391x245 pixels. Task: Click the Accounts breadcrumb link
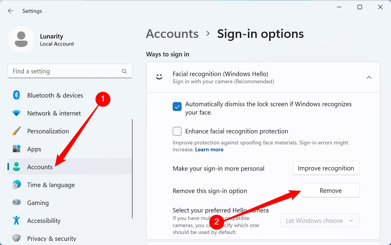click(172, 34)
